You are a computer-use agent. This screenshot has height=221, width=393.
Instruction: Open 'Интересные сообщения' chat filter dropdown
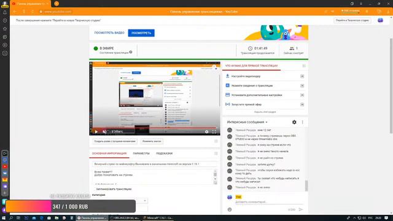[x=247, y=122]
